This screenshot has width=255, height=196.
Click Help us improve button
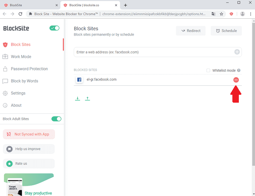[x=29, y=149]
